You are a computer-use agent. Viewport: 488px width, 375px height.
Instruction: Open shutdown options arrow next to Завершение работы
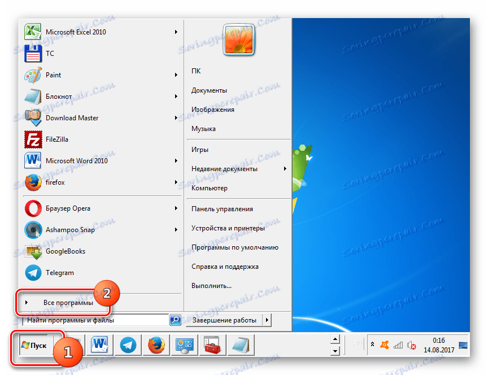(x=267, y=320)
